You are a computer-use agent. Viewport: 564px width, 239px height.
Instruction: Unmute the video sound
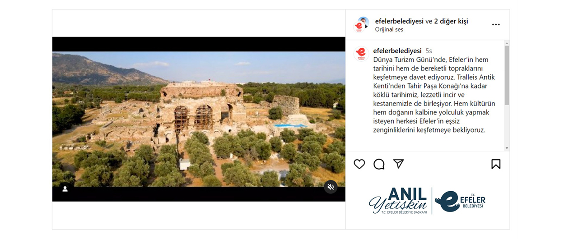(x=331, y=187)
